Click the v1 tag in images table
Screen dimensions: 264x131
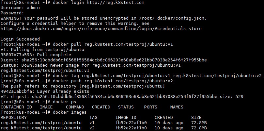click(92, 123)
